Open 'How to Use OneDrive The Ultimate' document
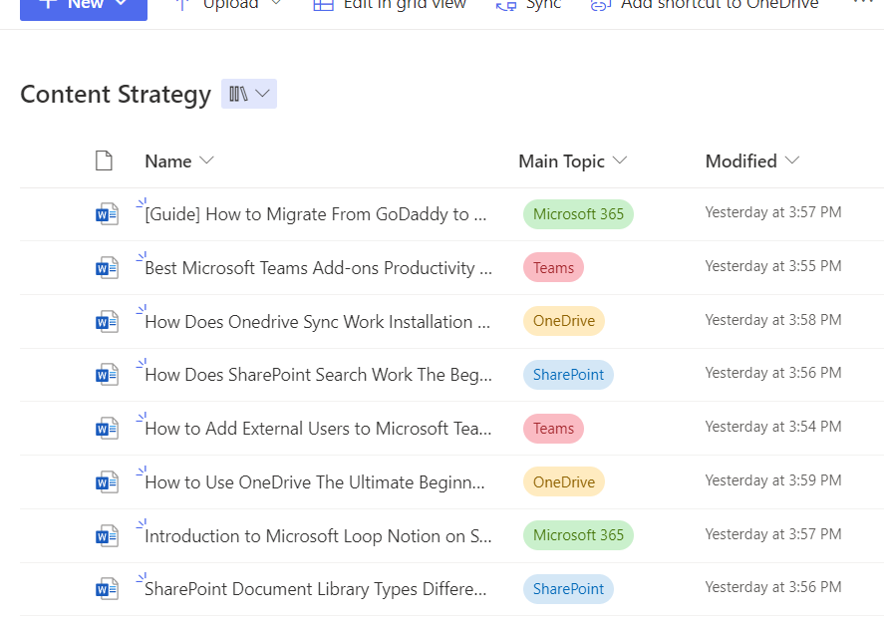This screenshot has width=884, height=630. [315, 482]
